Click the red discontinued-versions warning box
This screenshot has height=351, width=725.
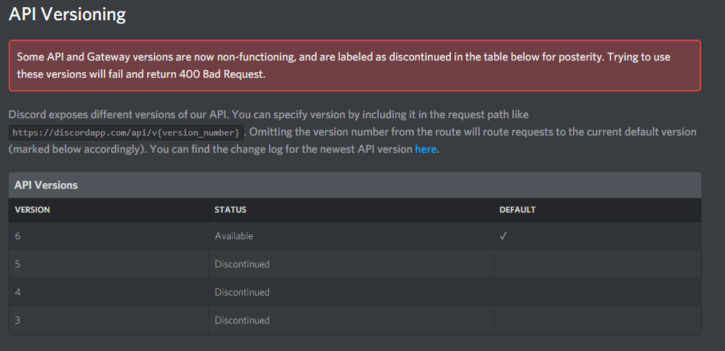tap(355, 66)
